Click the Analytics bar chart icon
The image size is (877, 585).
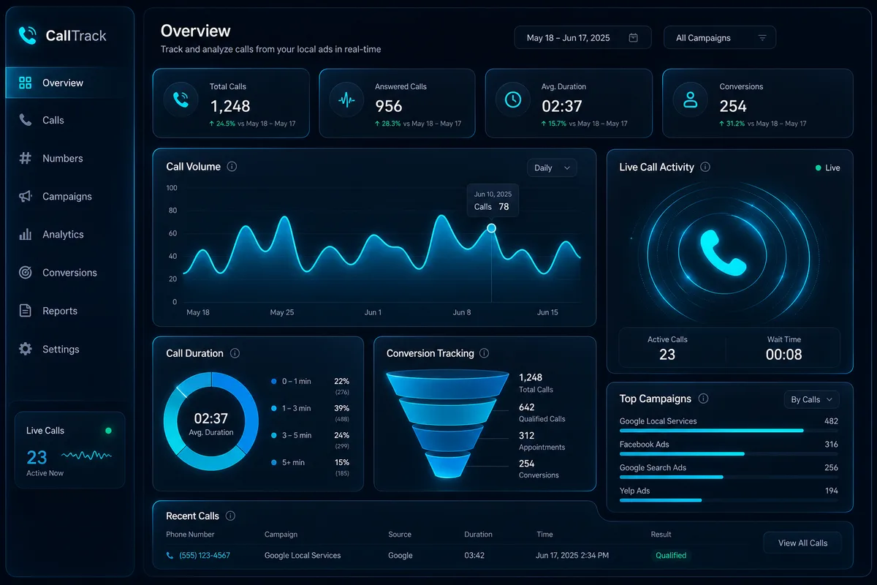[26, 234]
